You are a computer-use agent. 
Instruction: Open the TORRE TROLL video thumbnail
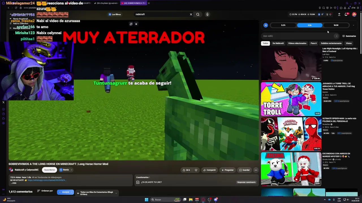[291, 99]
